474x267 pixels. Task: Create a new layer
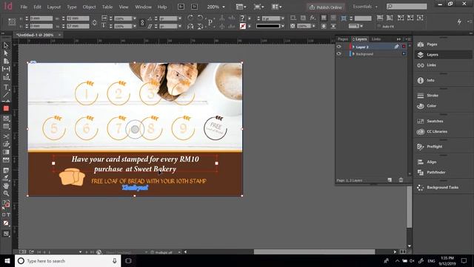click(390, 180)
